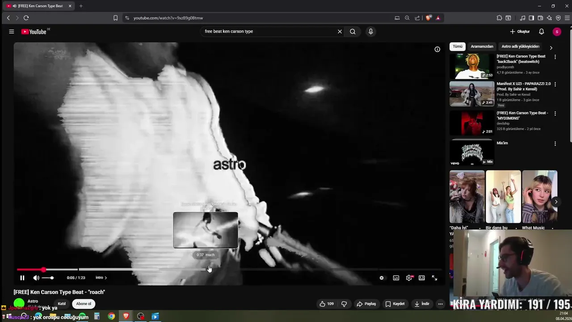This screenshot has width=572, height=322.
Task: Open the Brave Shields lion icon
Action: [428, 18]
